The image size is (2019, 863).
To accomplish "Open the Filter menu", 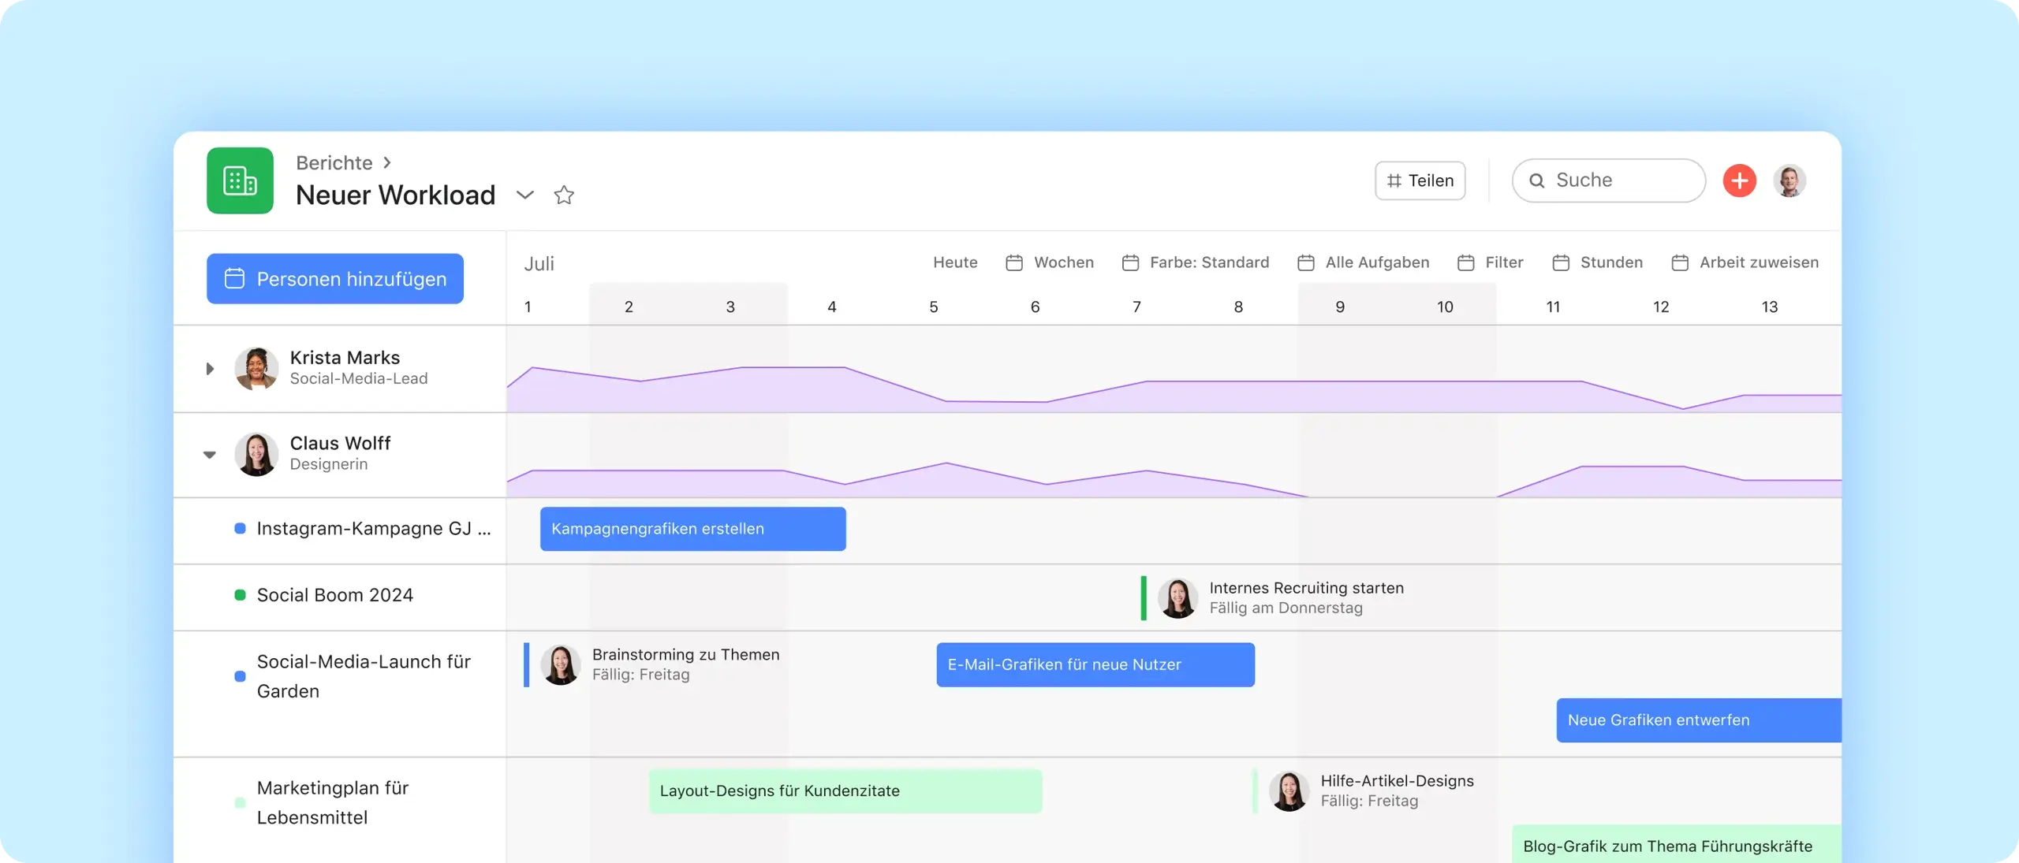I will click(1504, 262).
